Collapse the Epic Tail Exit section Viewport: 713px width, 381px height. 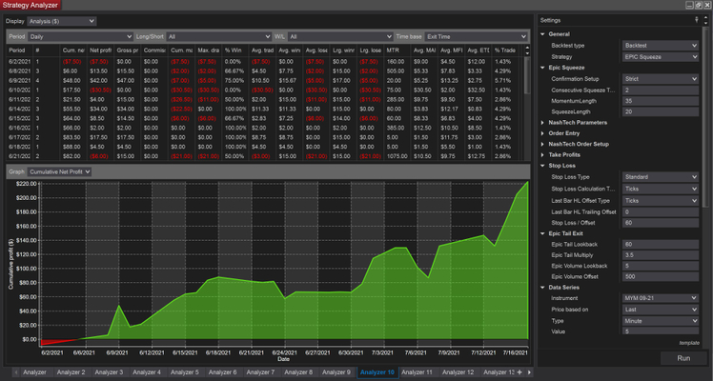(543, 231)
